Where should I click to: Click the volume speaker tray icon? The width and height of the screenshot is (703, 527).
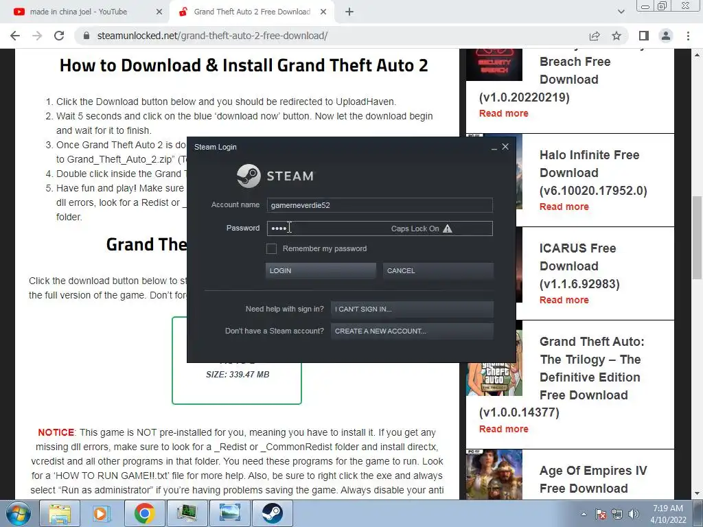pos(634,514)
